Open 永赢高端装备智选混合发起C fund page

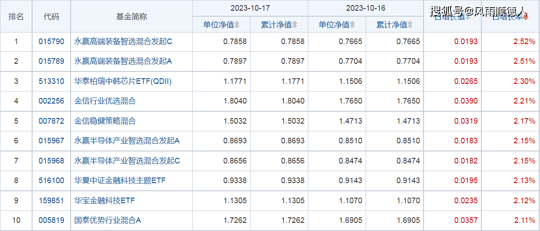123,41
